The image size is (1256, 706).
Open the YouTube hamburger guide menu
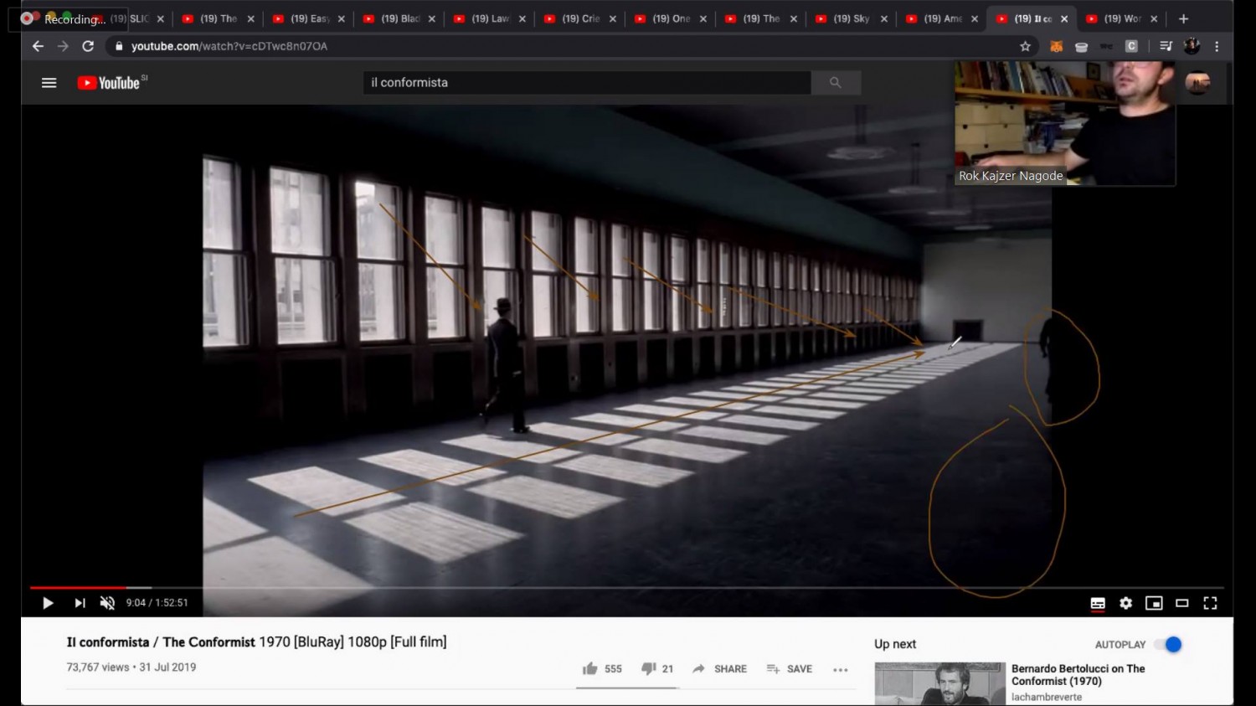click(49, 82)
